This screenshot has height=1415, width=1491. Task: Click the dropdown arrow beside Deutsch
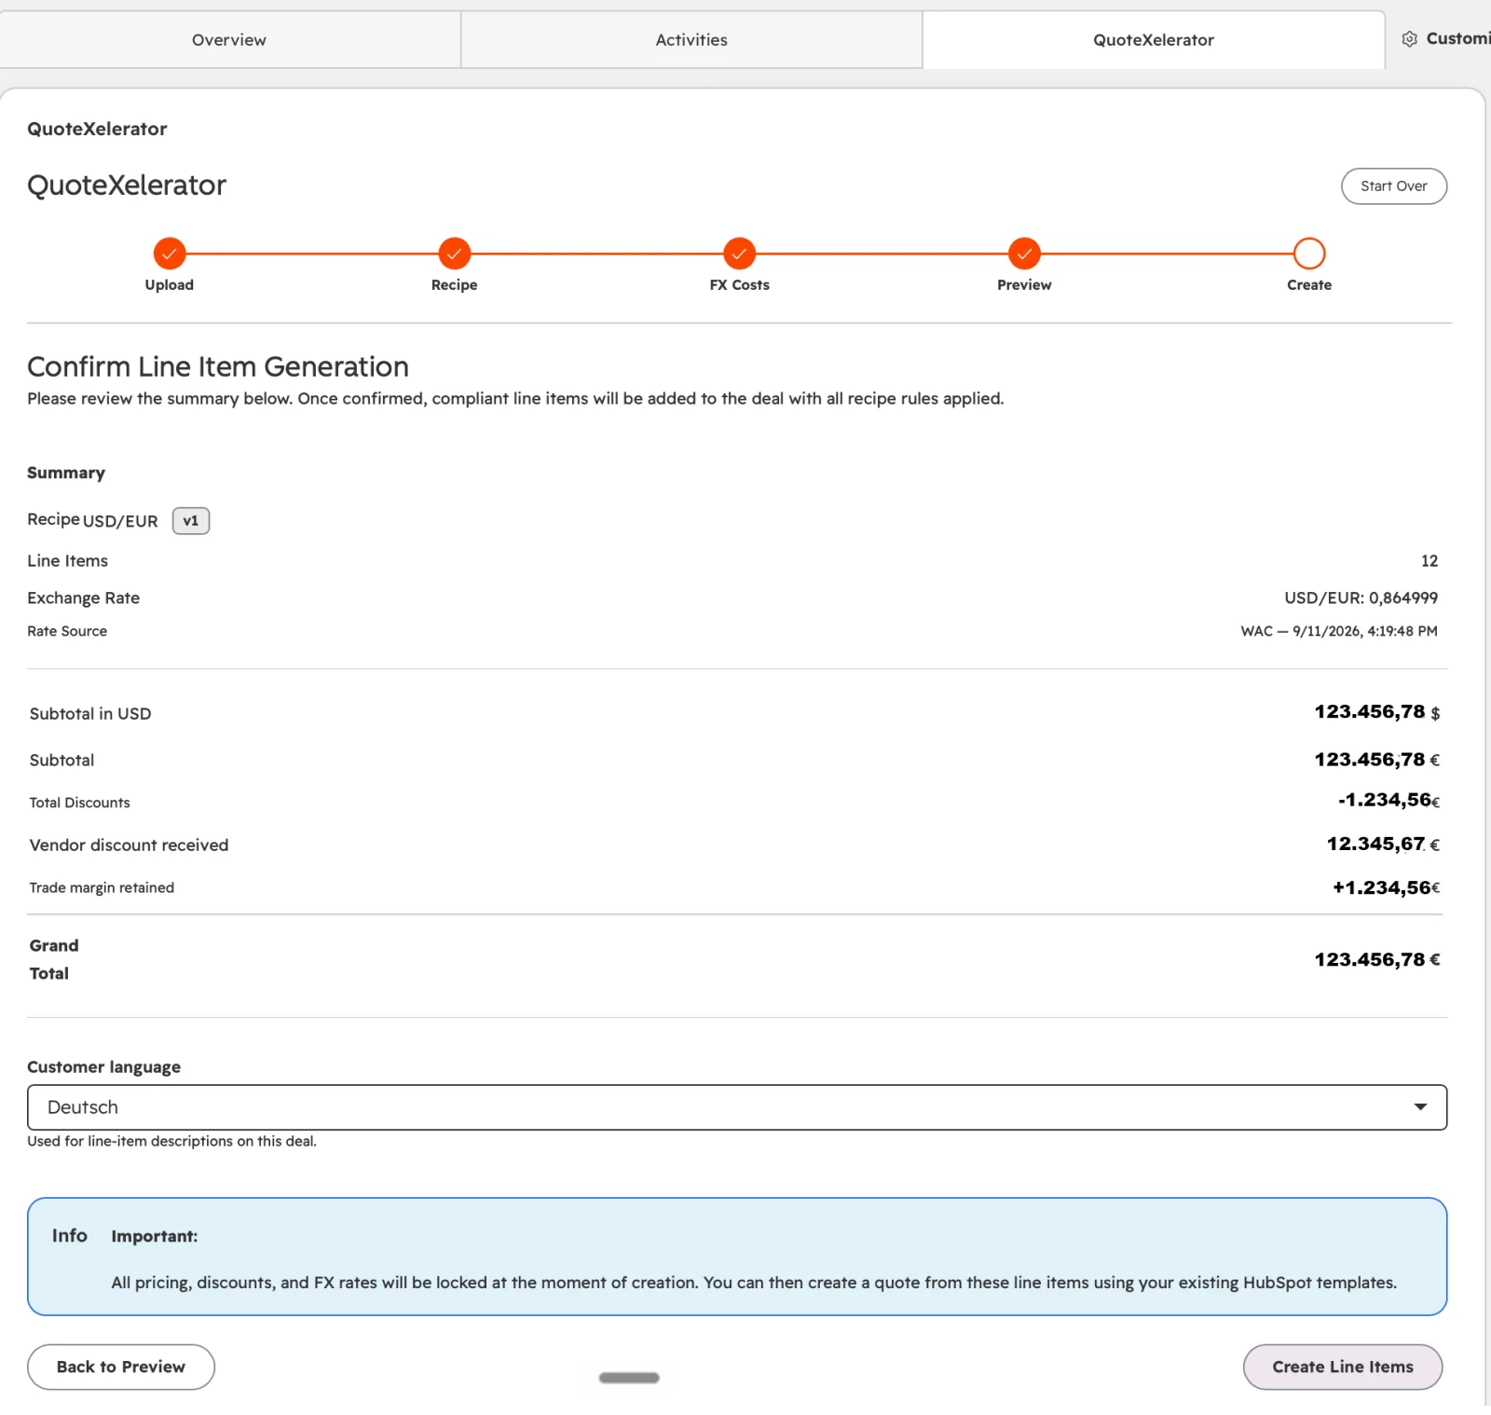(1420, 1107)
